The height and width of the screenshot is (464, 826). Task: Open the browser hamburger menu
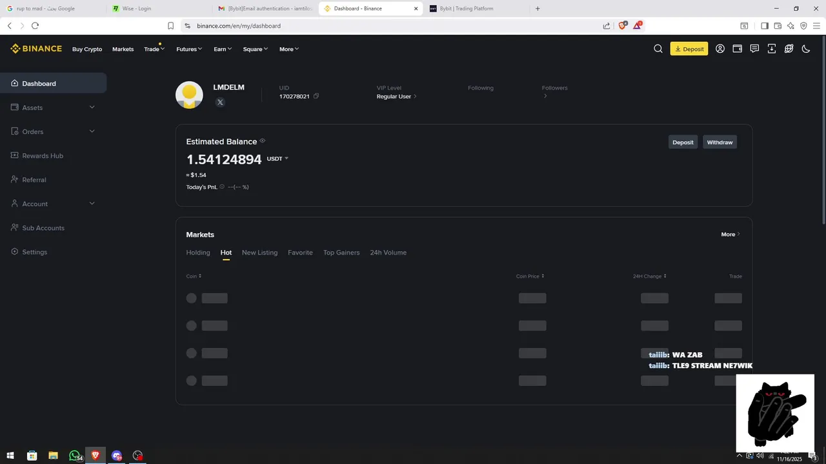point(816,26)
